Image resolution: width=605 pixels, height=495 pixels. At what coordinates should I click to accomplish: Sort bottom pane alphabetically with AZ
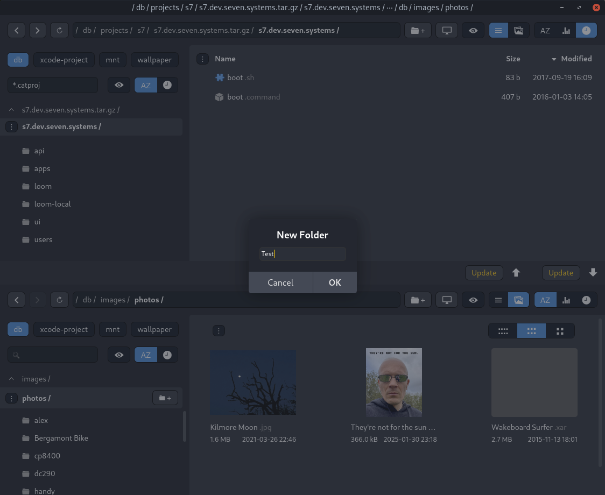545,300
